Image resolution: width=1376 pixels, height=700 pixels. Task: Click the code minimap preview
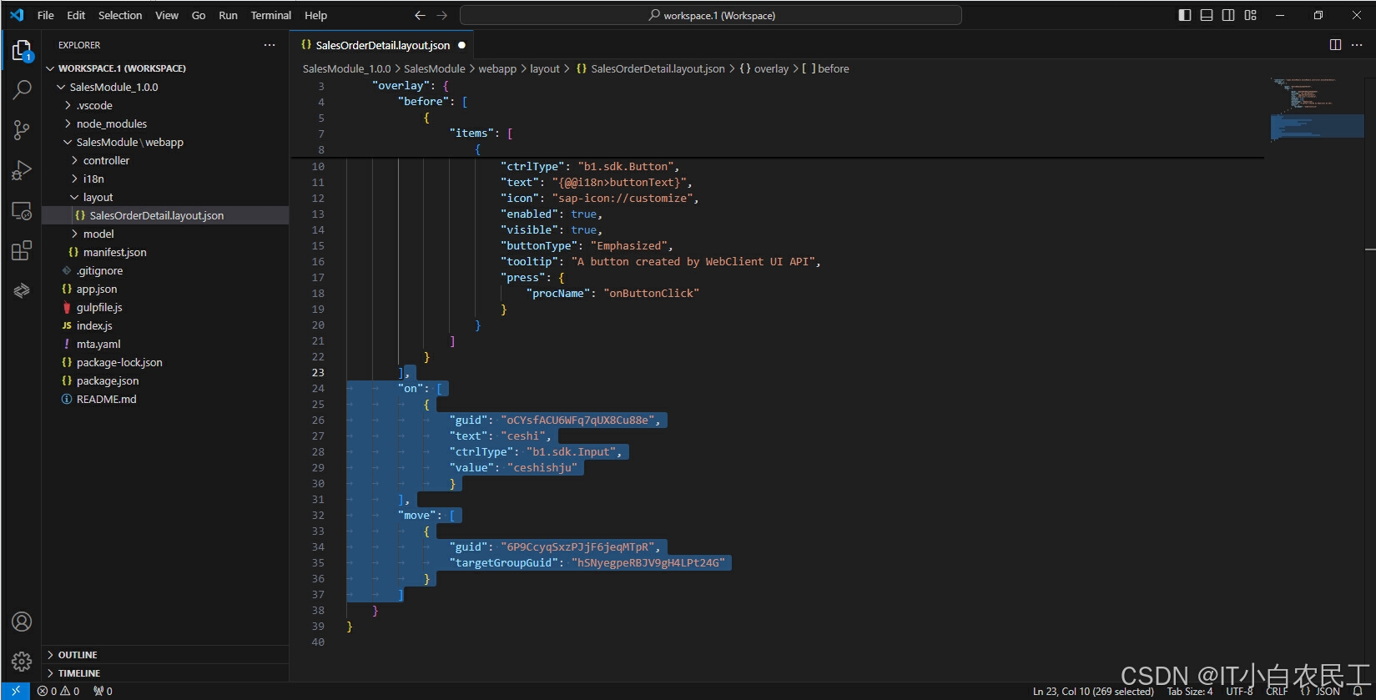pos(1317,108)
